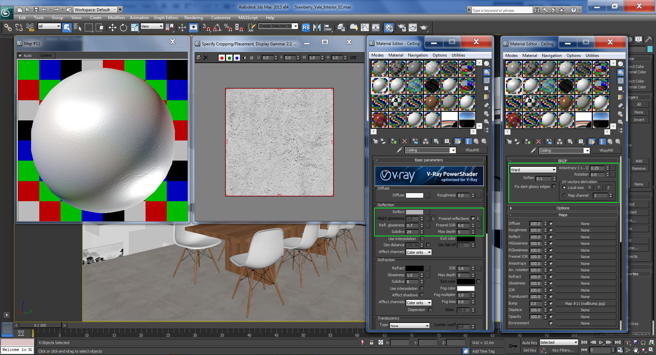Click Update button in Map #11 window
This screenshot has width=656, height=355.
point(46,55)
